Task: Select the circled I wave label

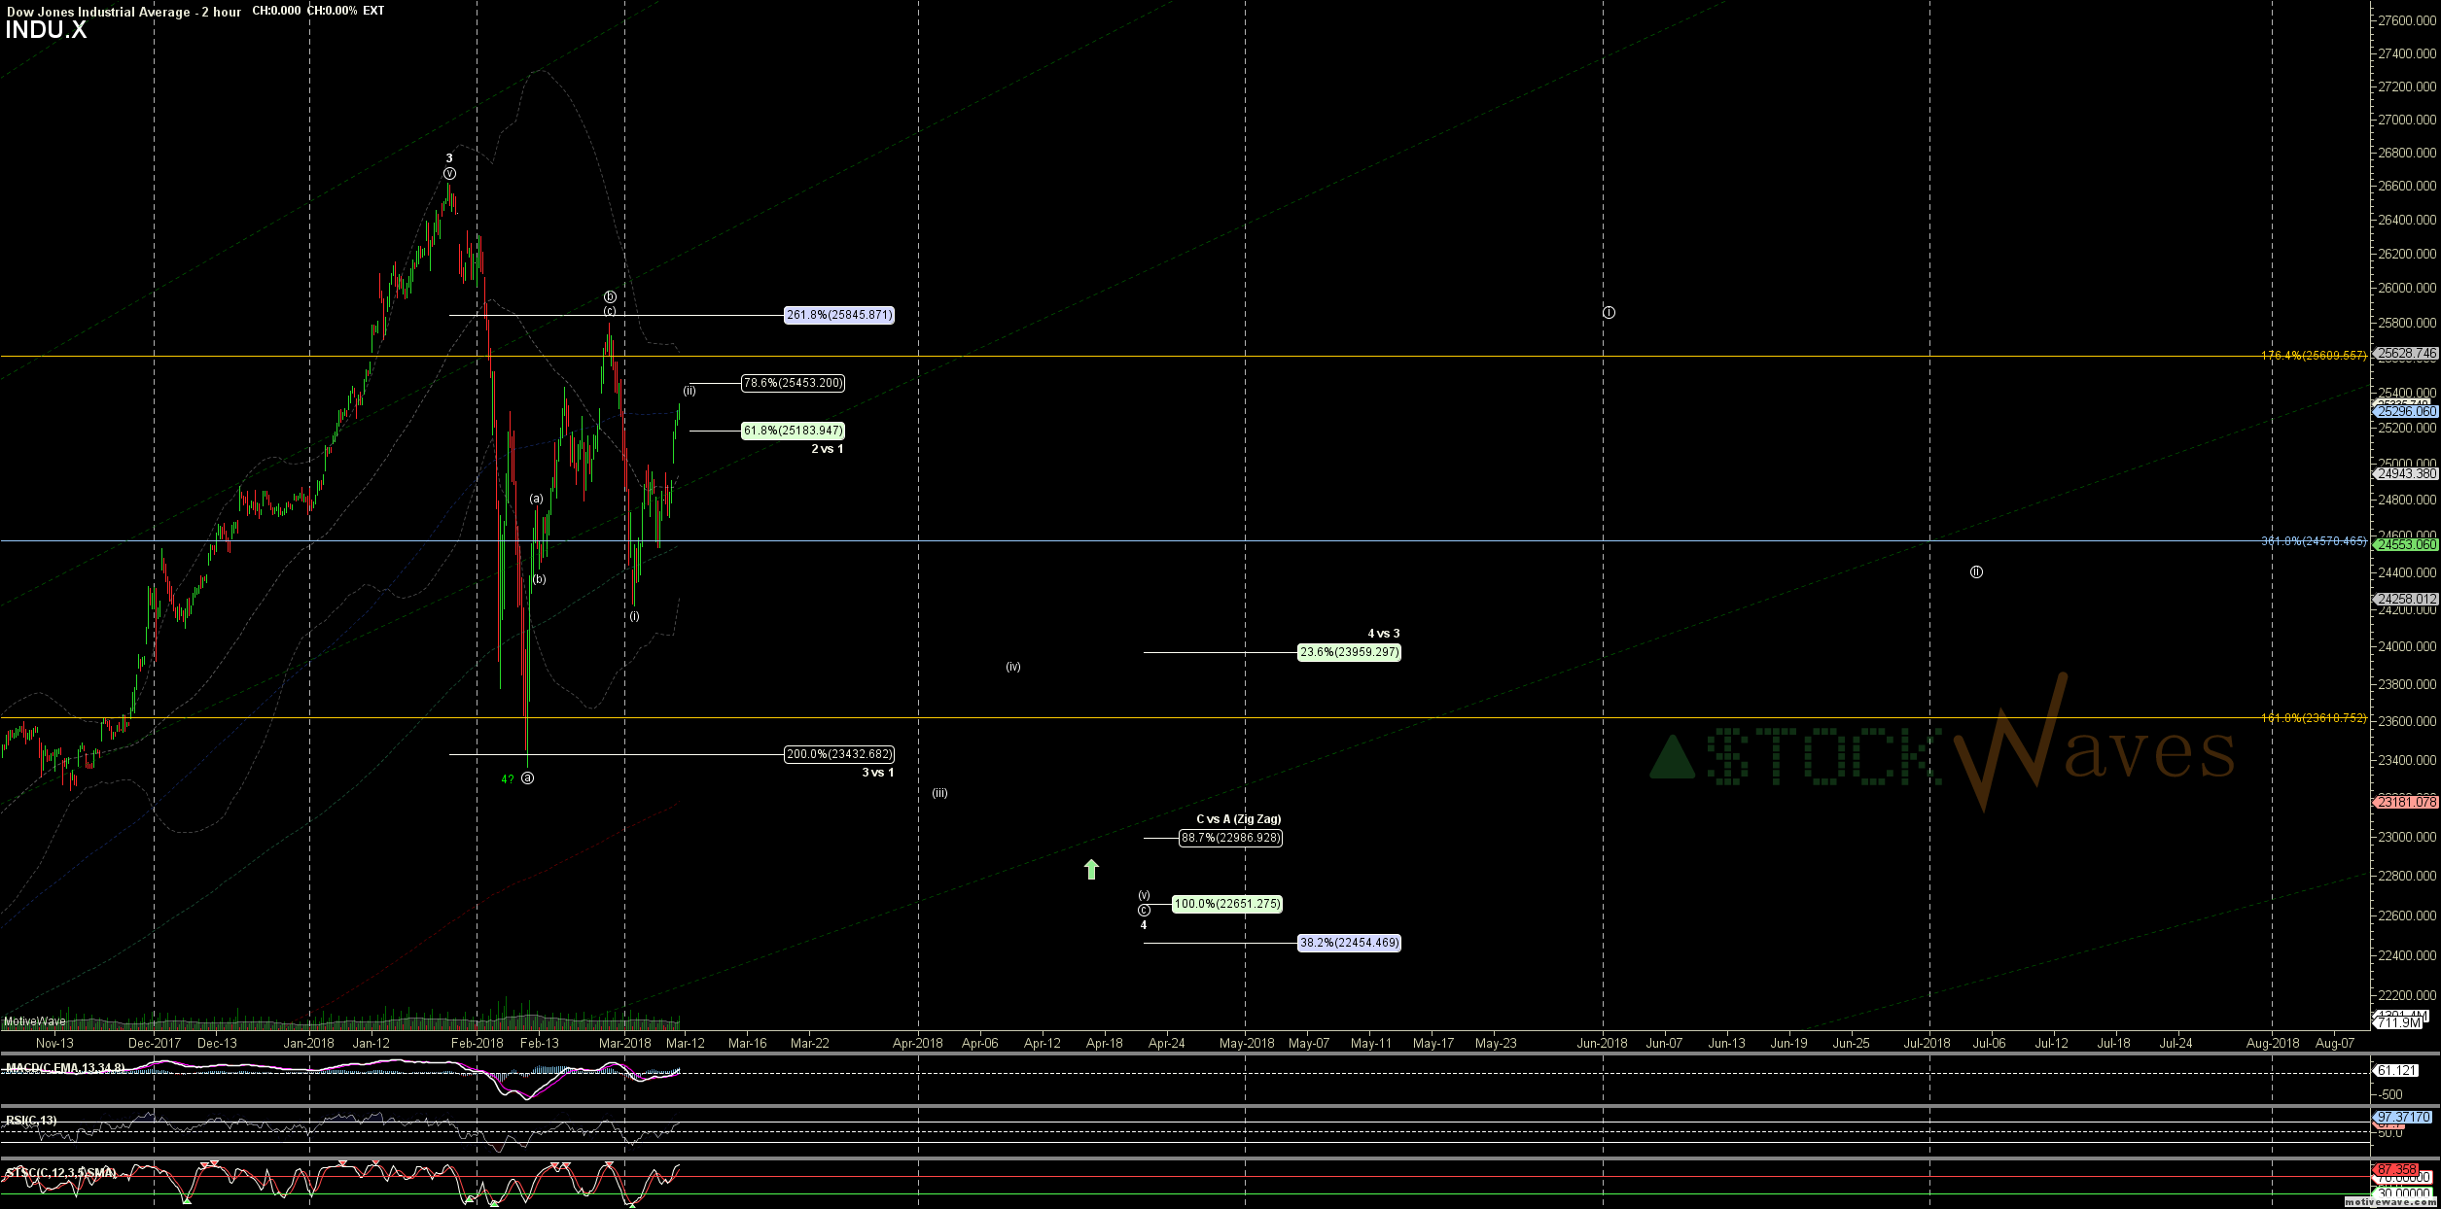Action: click(x=1610, y=313)
